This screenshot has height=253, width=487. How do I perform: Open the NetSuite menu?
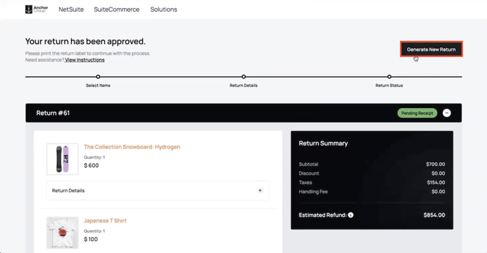(71, 9)
